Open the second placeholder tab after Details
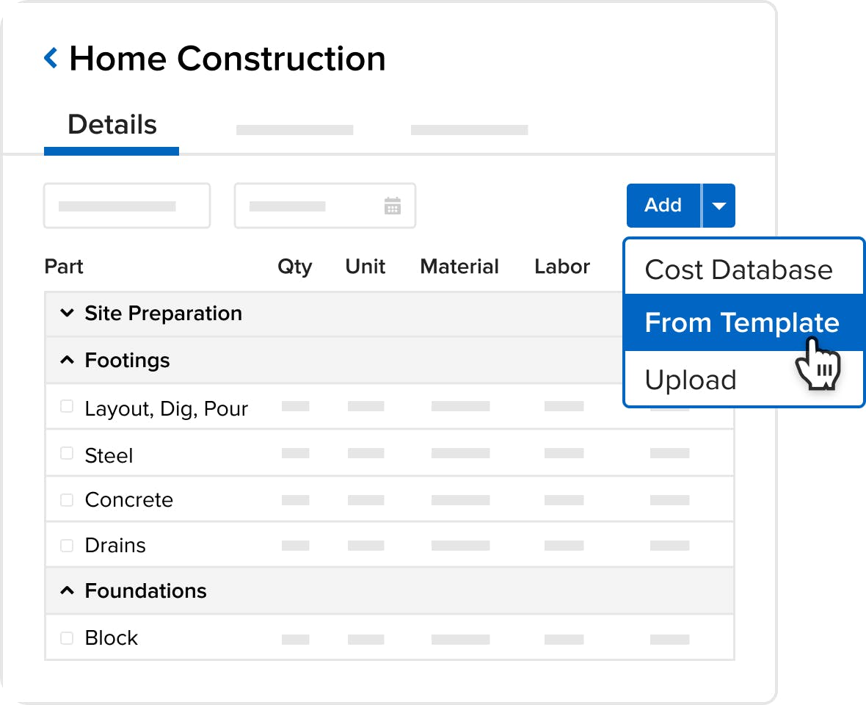The height and width of the screenshot is (705, 866). [295, 130]
